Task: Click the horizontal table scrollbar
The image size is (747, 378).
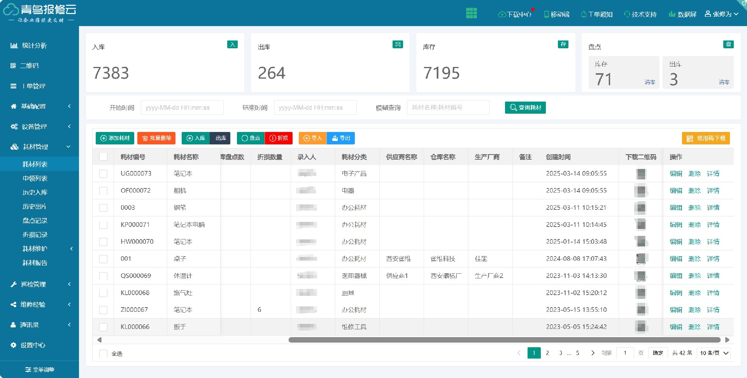Action: tap(504, 340)
